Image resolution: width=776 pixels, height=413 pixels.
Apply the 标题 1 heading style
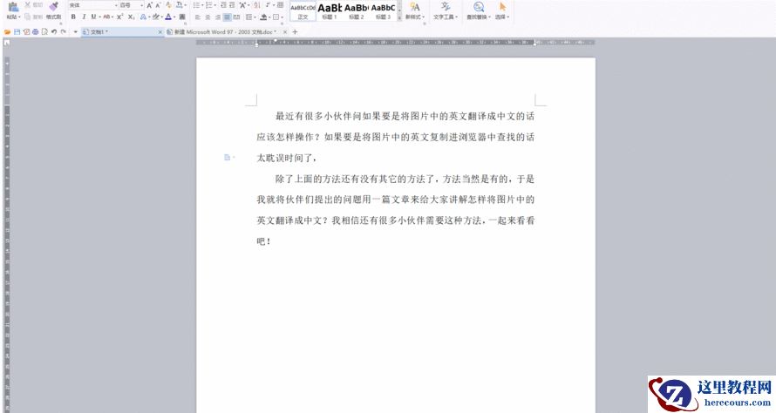coord(330,10)
